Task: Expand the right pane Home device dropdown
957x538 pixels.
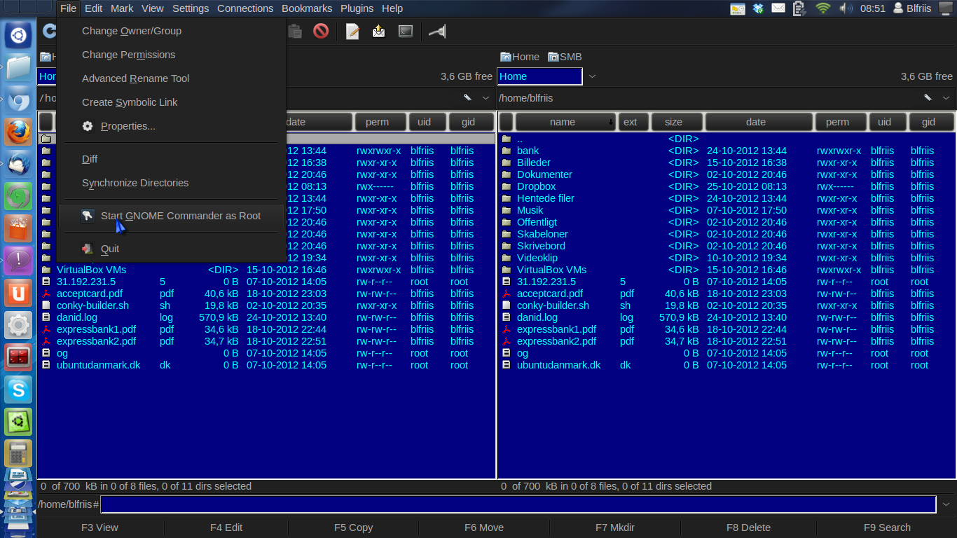Action: (592, 76)
